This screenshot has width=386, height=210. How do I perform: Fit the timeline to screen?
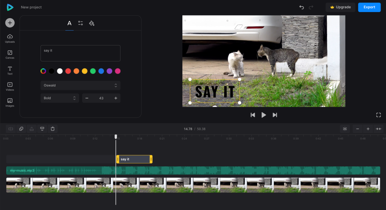[x=378, y=129]
